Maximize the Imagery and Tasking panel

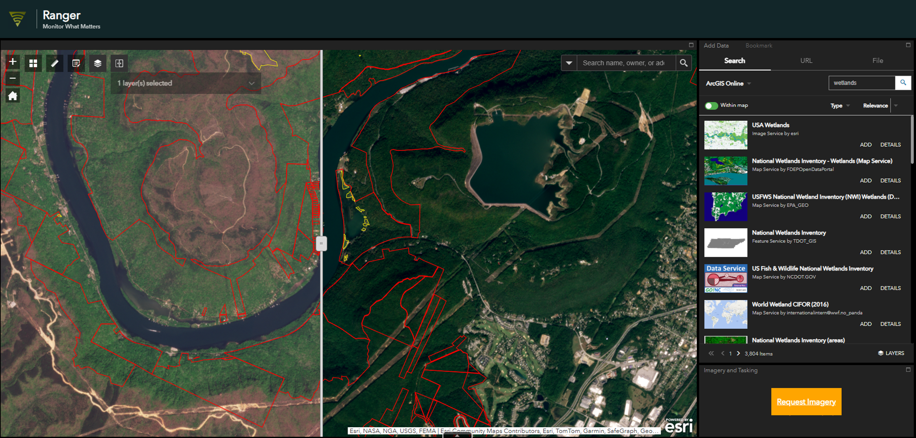pyautogui.click(x=908, y=370)
